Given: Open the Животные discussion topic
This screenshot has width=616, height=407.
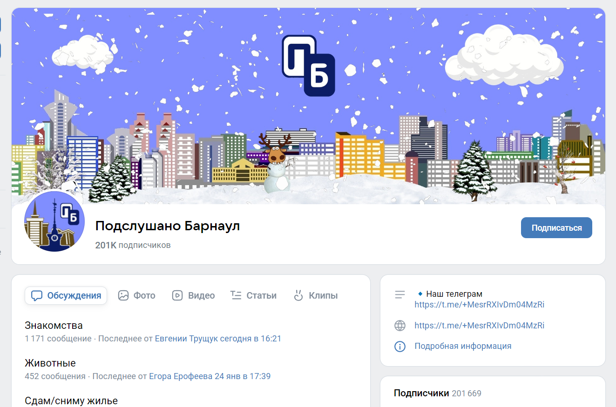Looking at the screenshot, I should tap(50, 363).
